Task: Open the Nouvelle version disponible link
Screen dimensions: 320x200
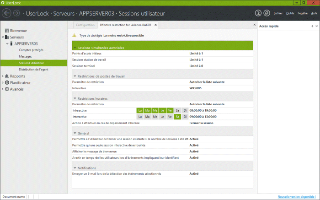Action: (297, 196)
